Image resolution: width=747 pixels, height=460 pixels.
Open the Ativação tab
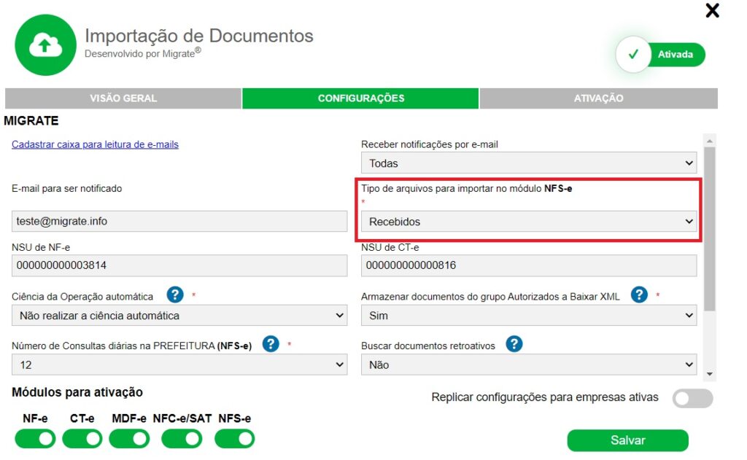coord(598,98)
